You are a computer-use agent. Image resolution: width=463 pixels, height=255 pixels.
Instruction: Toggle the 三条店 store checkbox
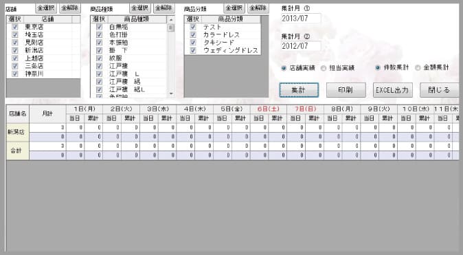tap(14, 66)
